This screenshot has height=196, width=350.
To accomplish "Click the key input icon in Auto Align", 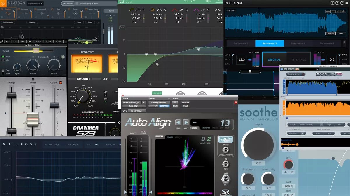I will 125,111.
